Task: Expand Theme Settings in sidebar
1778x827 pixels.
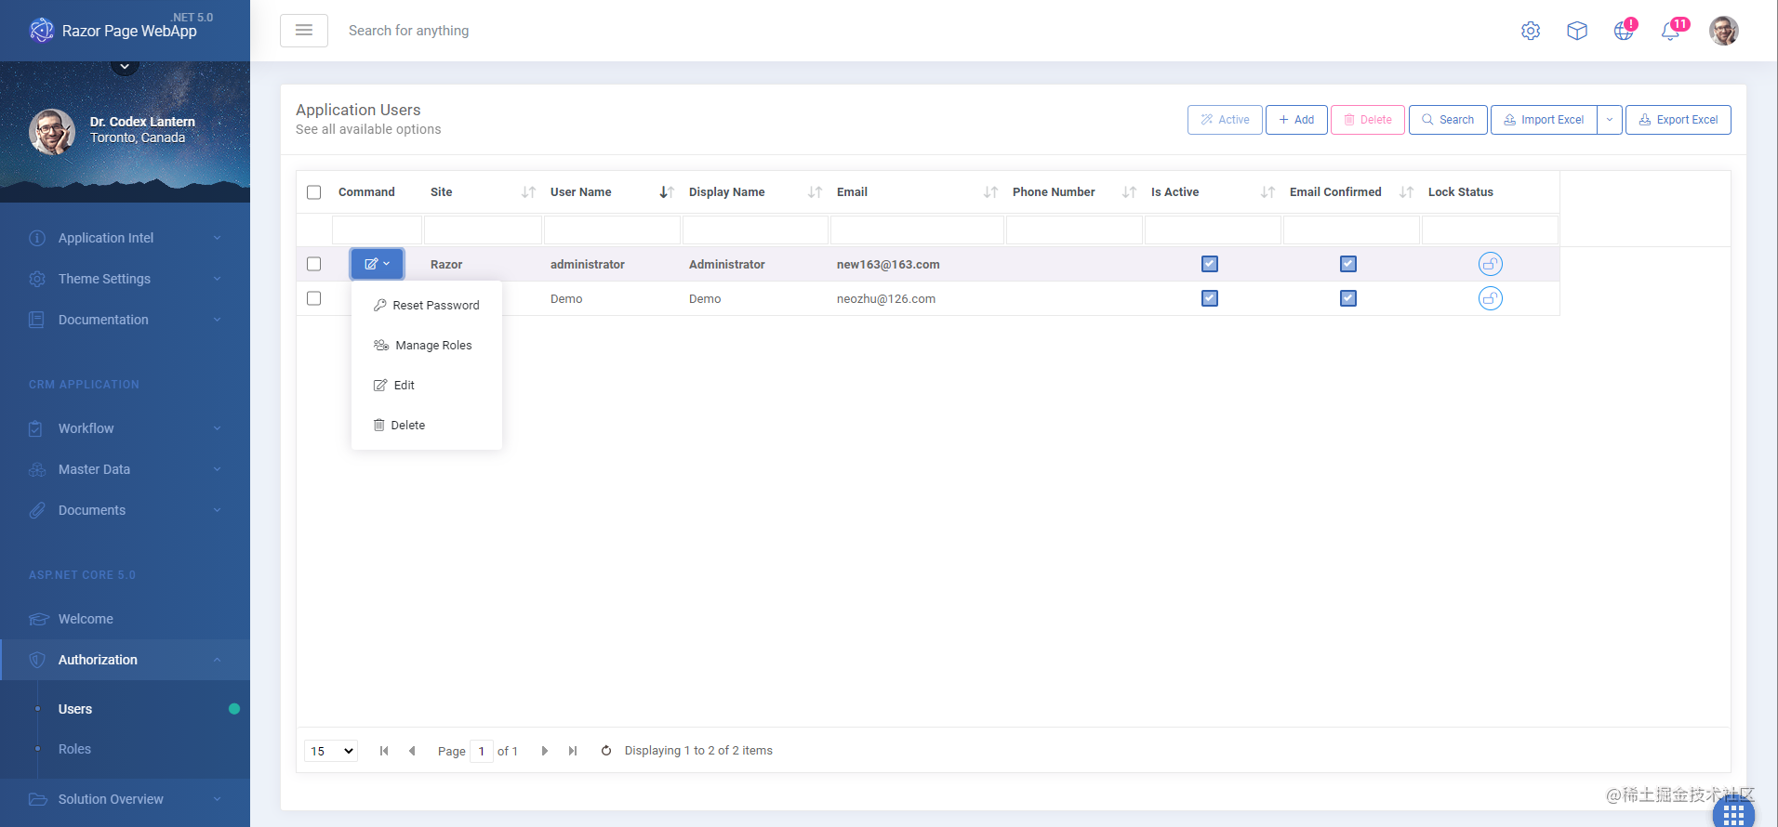Action: 125,279
